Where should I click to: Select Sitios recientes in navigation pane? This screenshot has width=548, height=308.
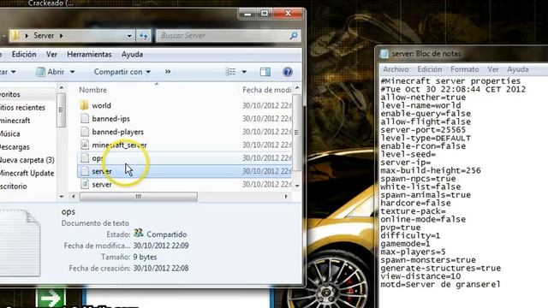tap(23, 108)
